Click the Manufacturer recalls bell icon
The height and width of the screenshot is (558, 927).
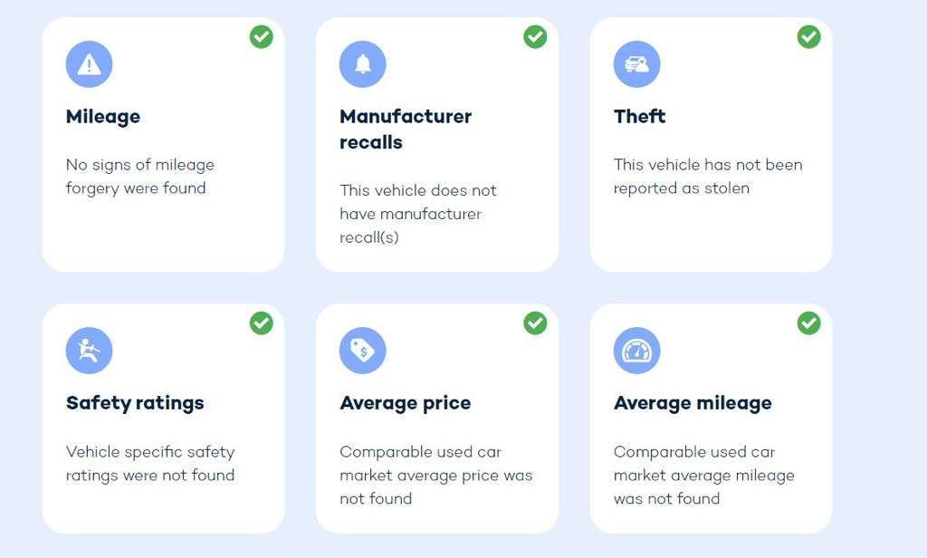[363, 64]
